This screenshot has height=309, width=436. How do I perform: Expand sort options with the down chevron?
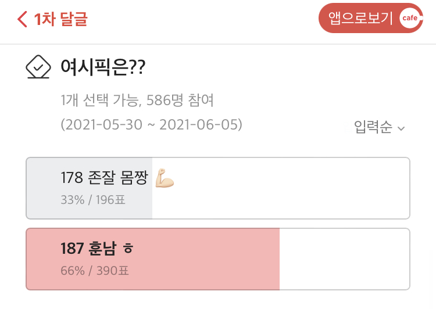coord(401,128)
